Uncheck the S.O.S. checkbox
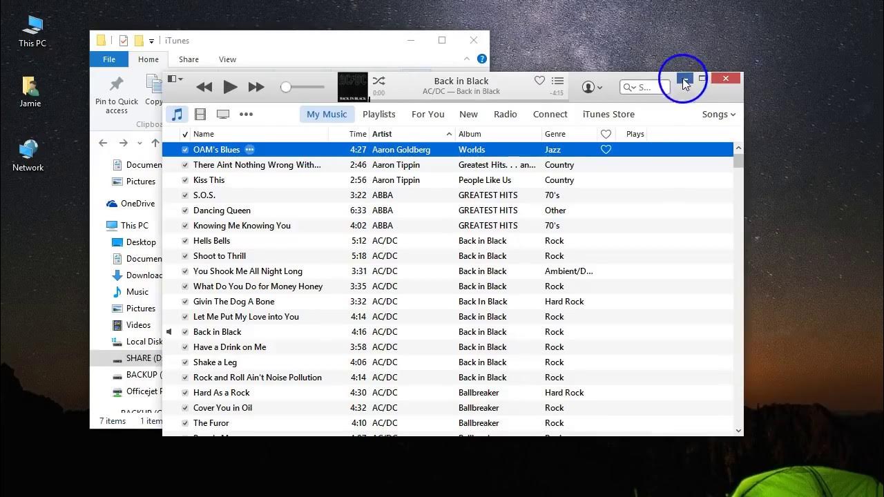This screenshot has height=497, width=884. pyautogui.click(x=184, y=195)
